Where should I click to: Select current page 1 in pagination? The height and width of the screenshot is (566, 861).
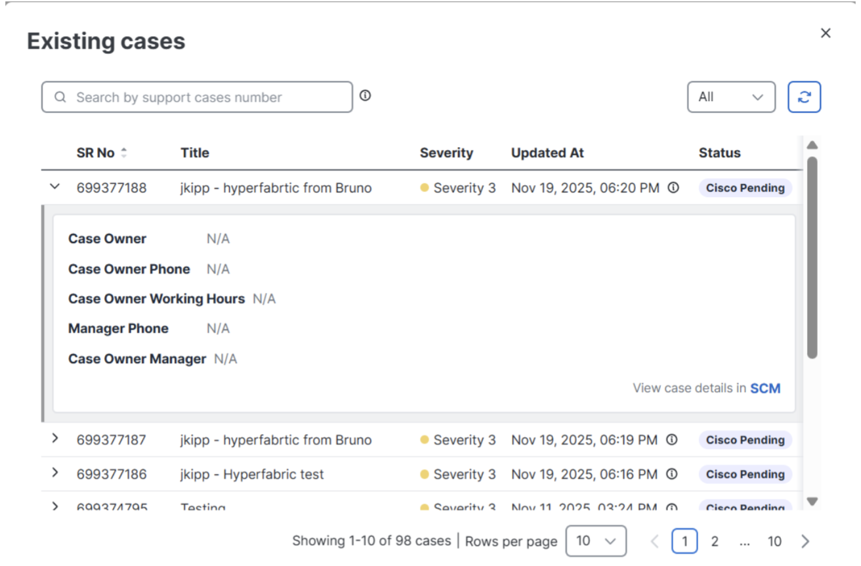[x=684, y=541]
